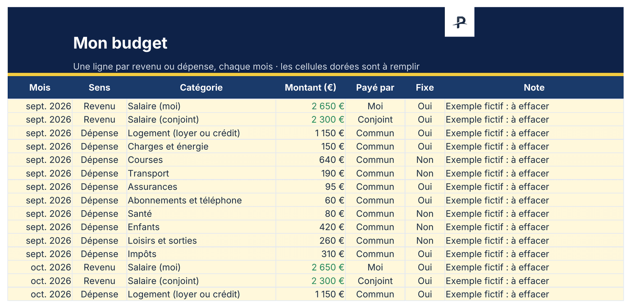Click the "Assurances" category cell
The image size is (631, 308).
201,187
